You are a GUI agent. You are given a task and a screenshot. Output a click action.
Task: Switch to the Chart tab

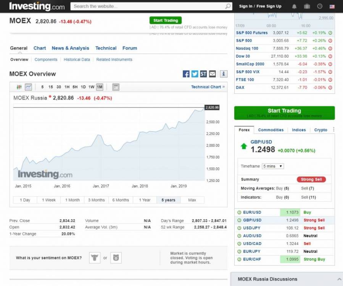coord(40,48)
